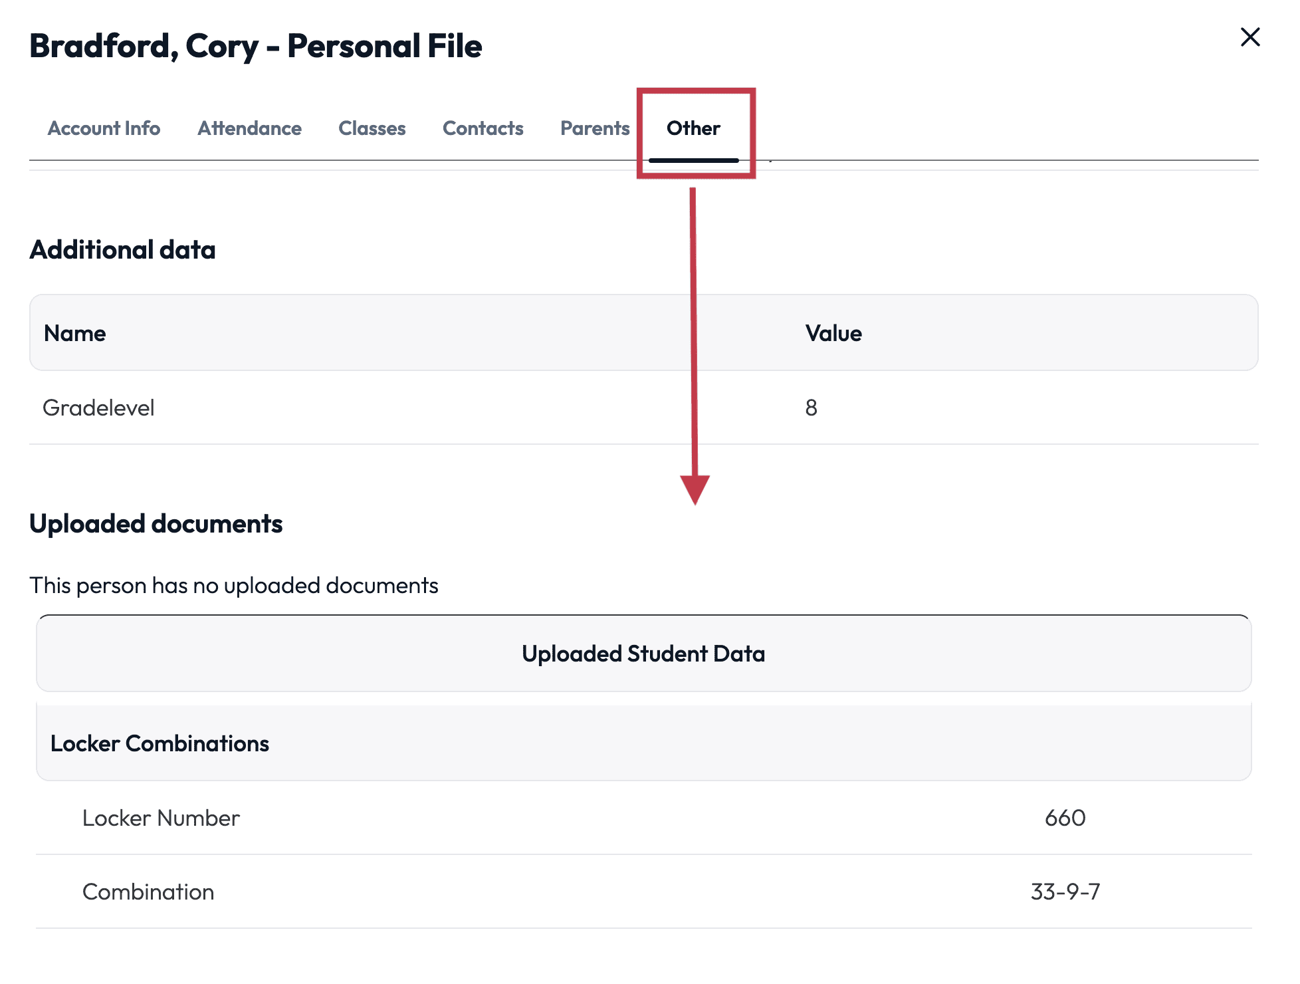Click the Bradford, Cory - Personal File title
The width and height of the screenshot is (1300, 984).
(255, 45)
